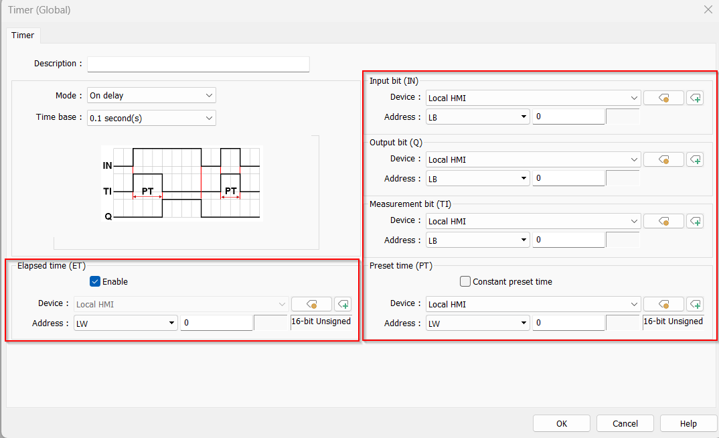This screenshot has width=719, height=438.
Task: Click the OK button
Action: pyautogui.click(x=561, y=423)
